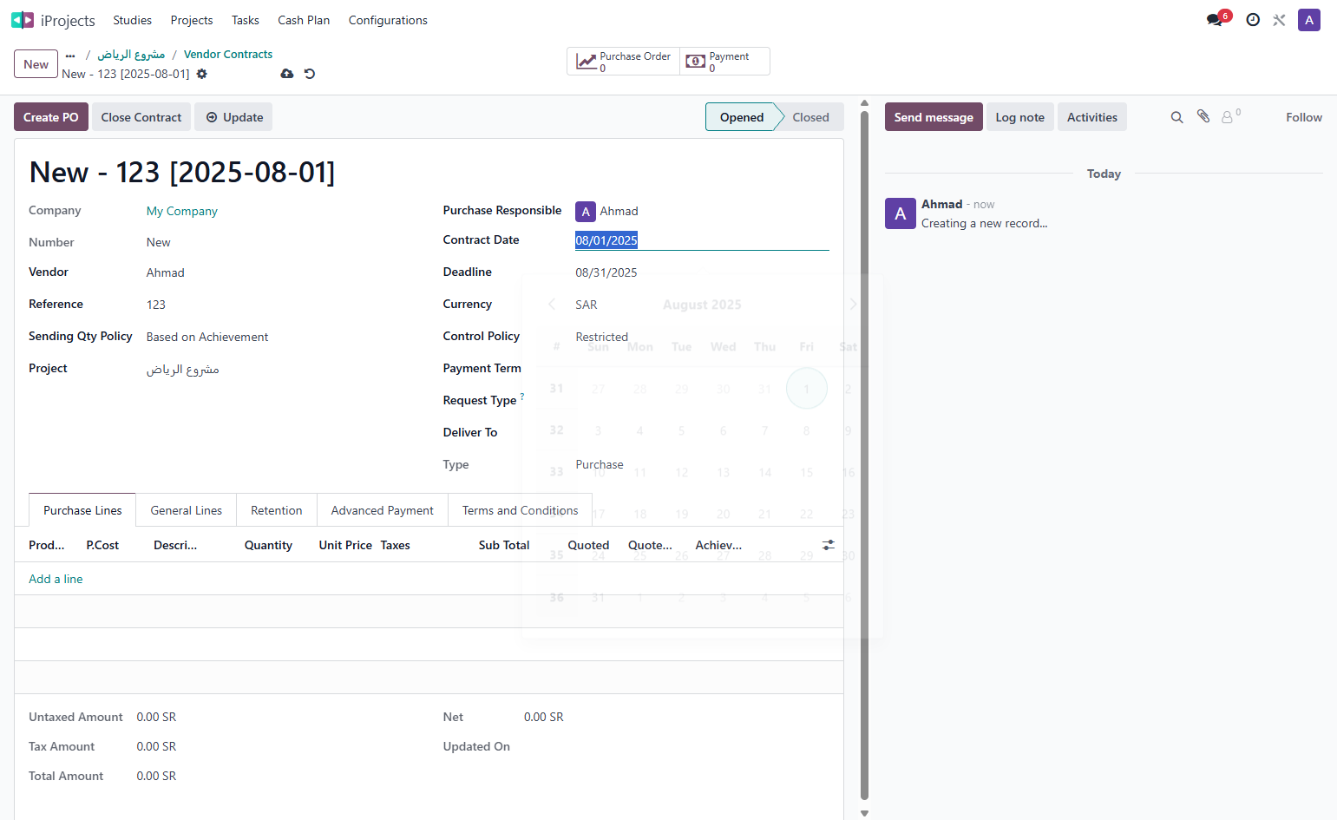Screen dimensions: 1337x820
Task: Open the gear actions menu beside record name
Action: (202, 74)
